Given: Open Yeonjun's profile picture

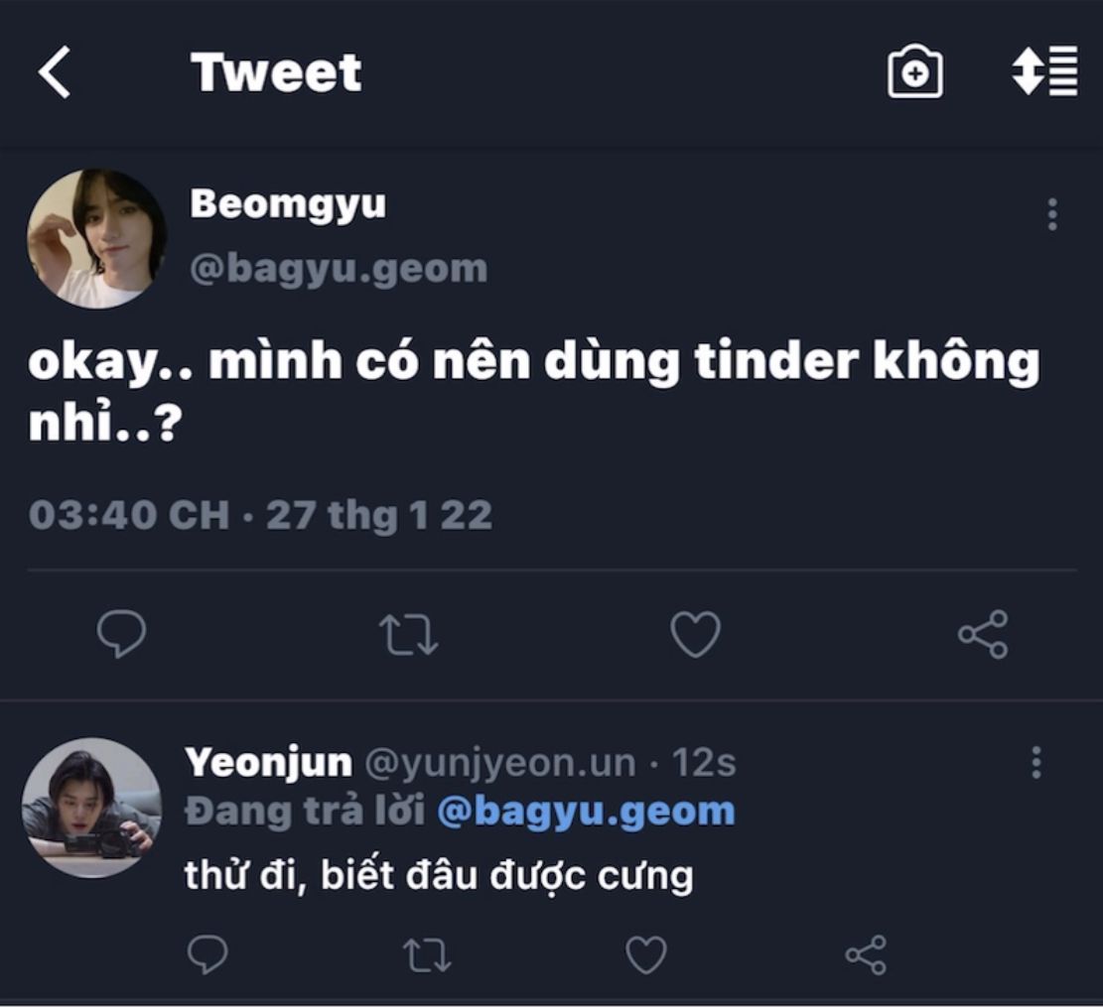Looking at the screenshot, I should tap(91, 807).
